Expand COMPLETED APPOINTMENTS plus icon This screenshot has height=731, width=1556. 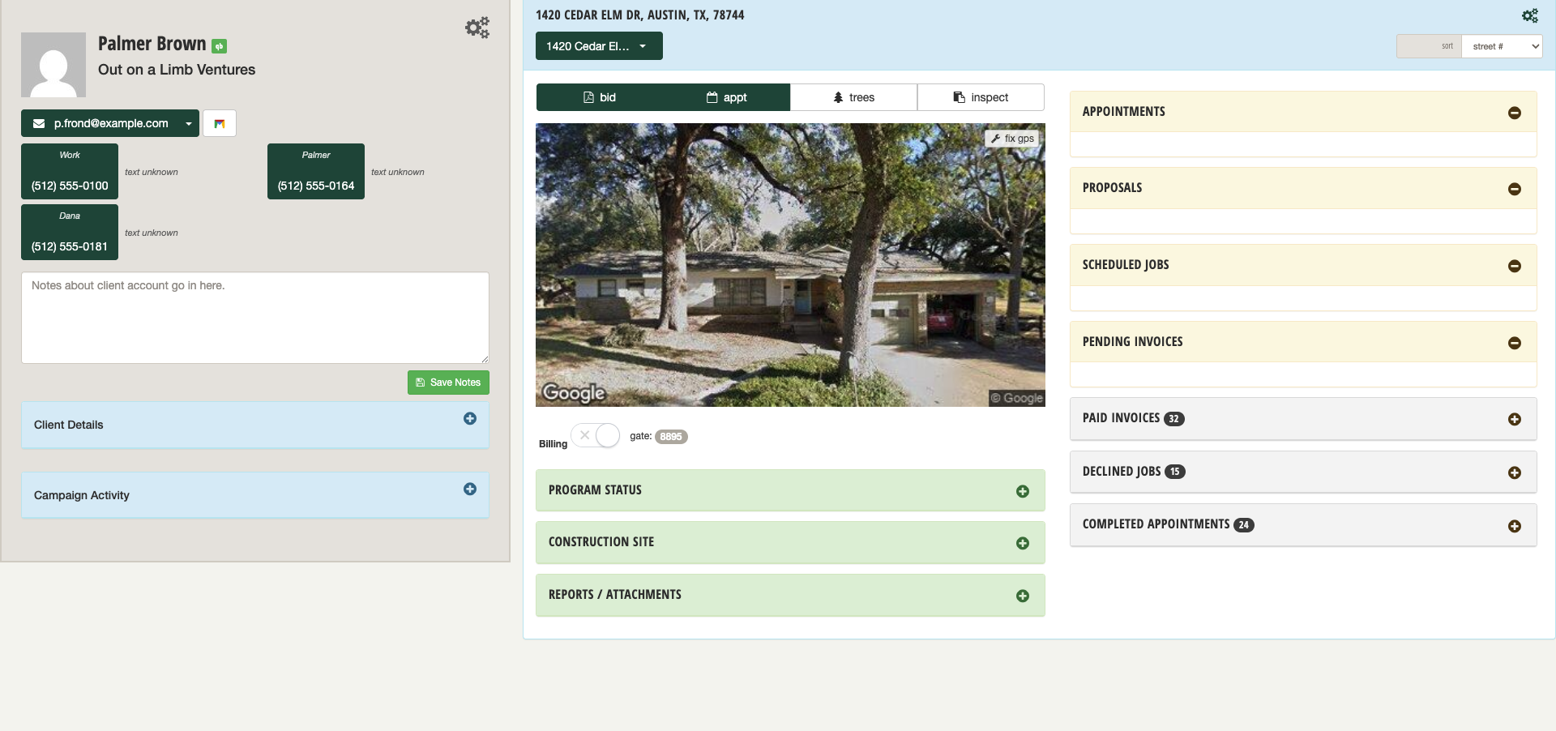tap(1515, 526)
